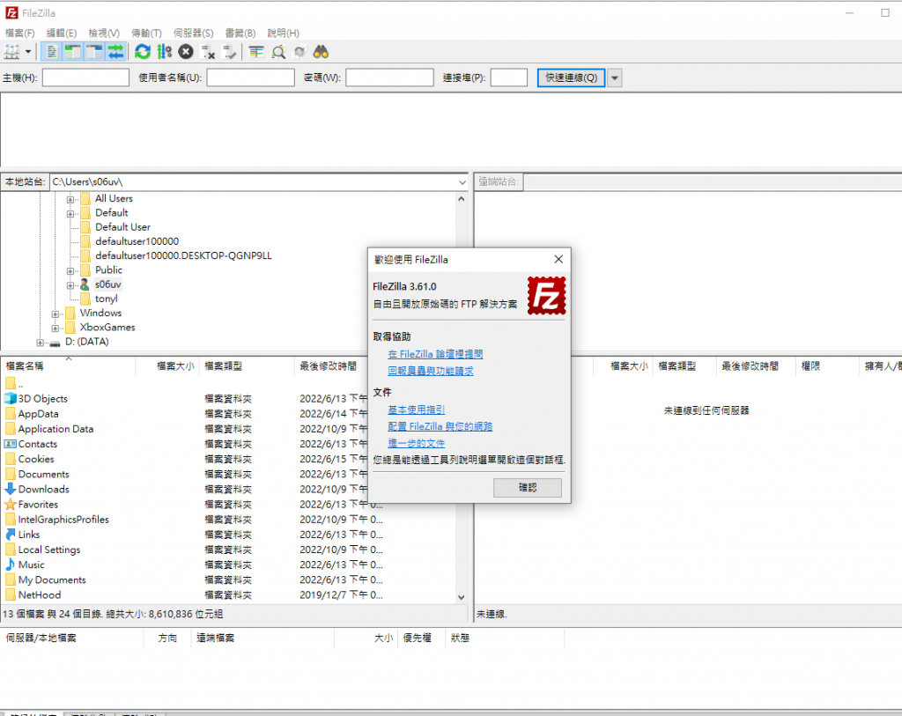
Task: Toggle processing of transfer queue
Action: coord(165,52)
